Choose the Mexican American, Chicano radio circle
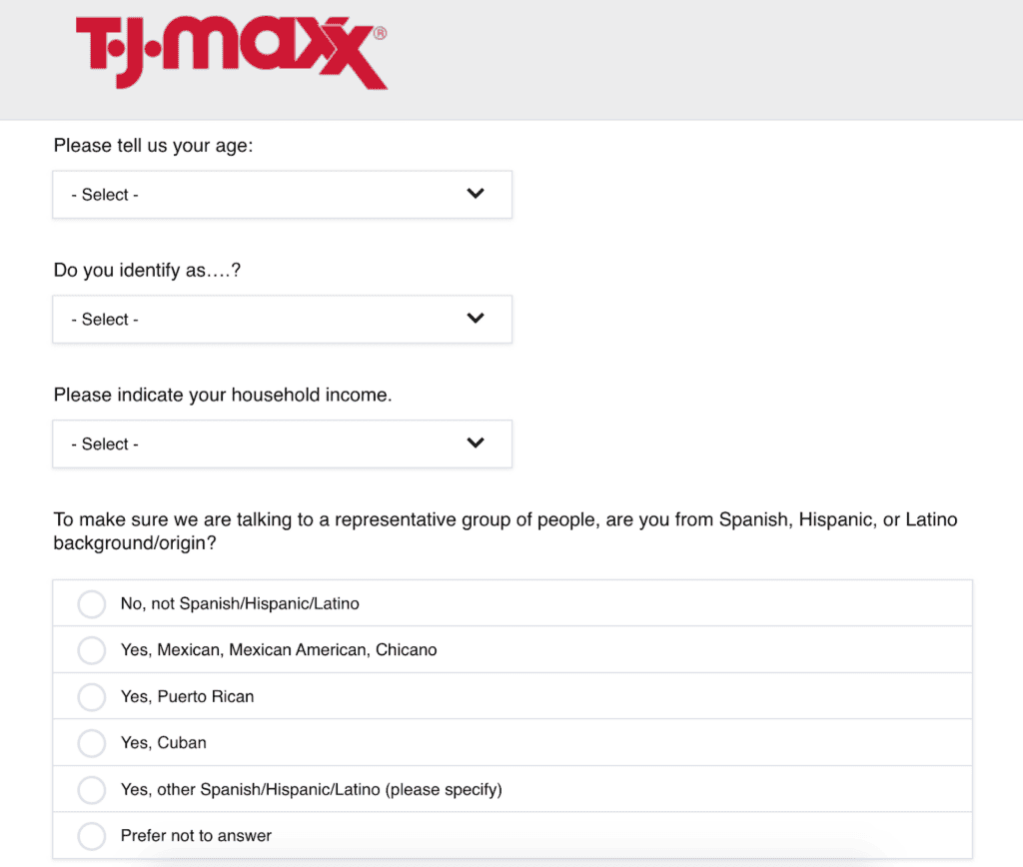The height and width of the screenshot is (867, 1023). [x=92, y=650]
